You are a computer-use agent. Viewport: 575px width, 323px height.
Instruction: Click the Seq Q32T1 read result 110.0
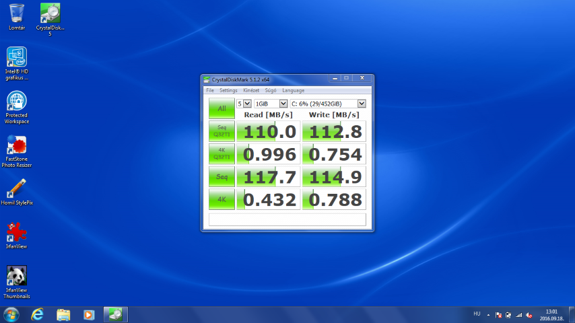268,131
